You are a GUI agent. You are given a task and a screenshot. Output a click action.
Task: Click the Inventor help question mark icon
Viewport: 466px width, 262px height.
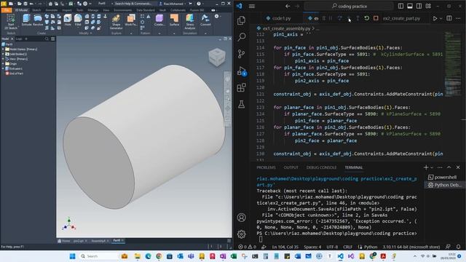pyautogui.click(x=199, y=4)
